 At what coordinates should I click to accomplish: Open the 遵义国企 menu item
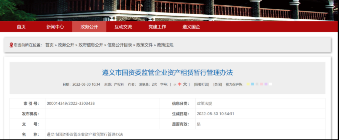(x=191, y=27)
